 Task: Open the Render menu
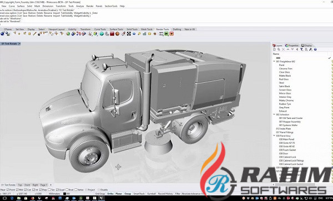pyautogui.click(x=90, y=6)
